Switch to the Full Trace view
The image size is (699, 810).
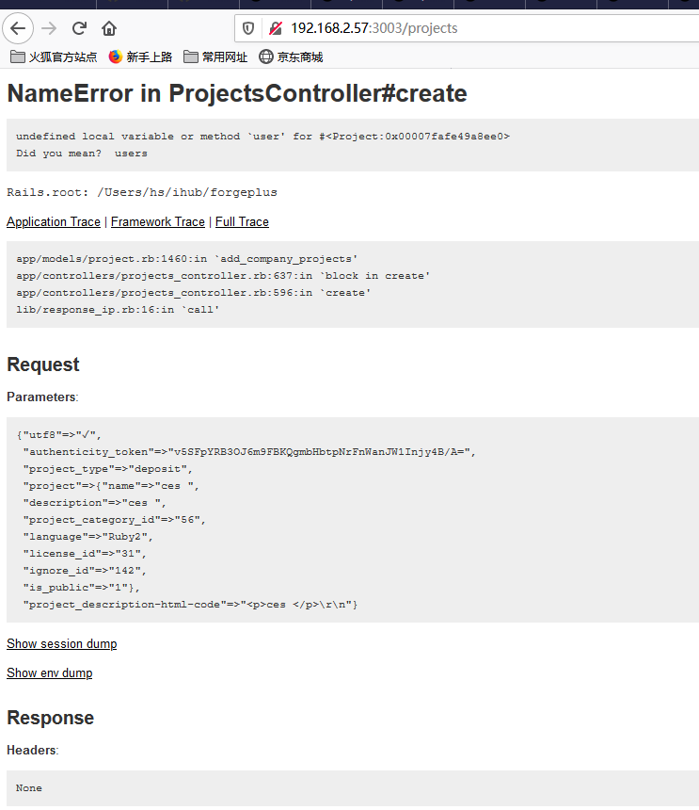tap(242, 221)
